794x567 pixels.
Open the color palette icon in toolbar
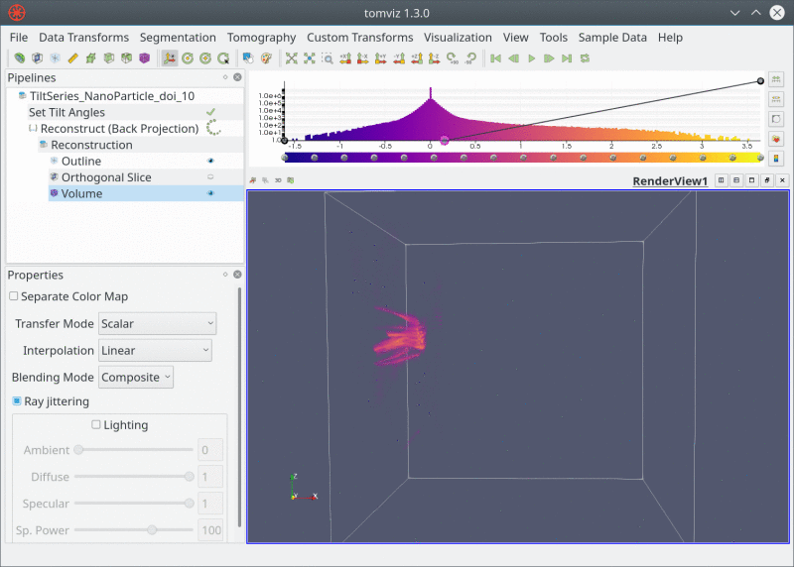tap(266, 58)
